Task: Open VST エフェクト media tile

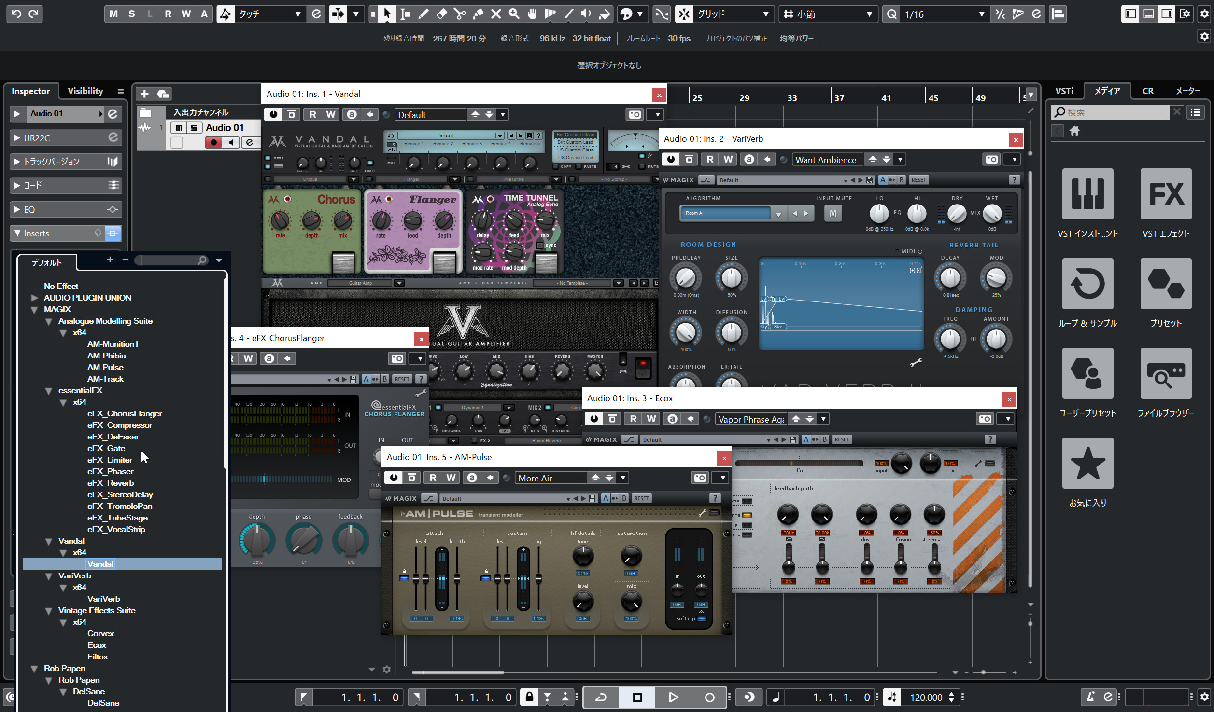Action: pos(1166,194)
